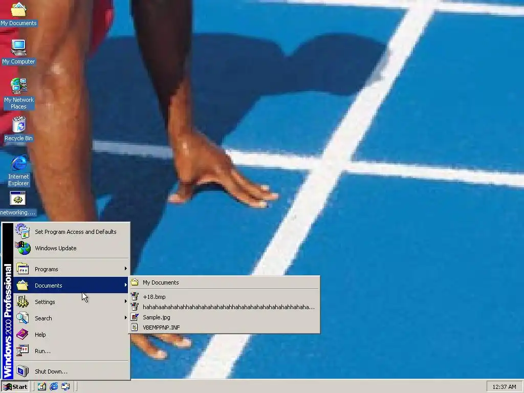Image resolution: width=524 pixels, height=393 pixels.
Task: Open the Search menu entry
Action: (x=71, y=318)
